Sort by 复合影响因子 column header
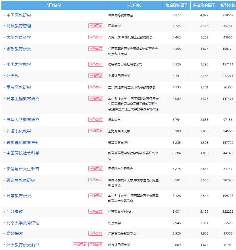This screenshot has width=236, height=250. click(x=177, y=5)
